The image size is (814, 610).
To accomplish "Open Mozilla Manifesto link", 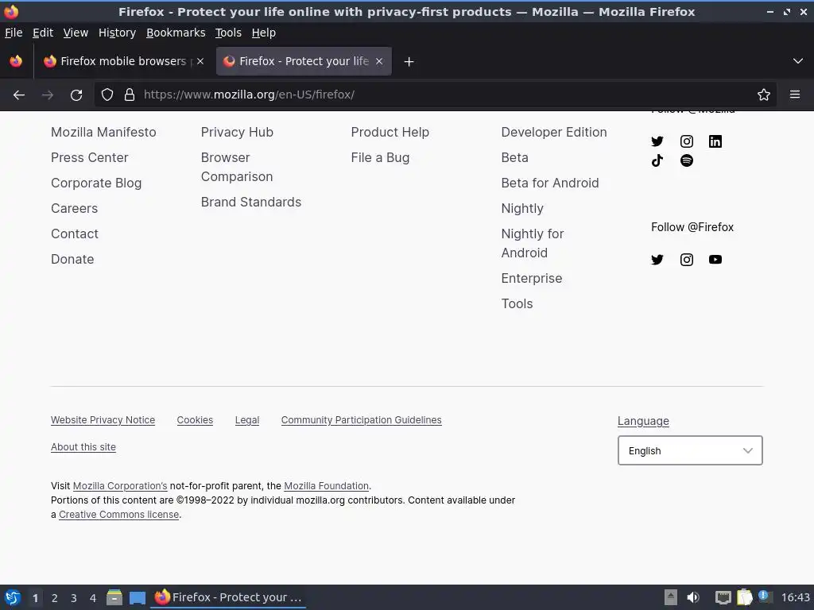I will 103,133.
